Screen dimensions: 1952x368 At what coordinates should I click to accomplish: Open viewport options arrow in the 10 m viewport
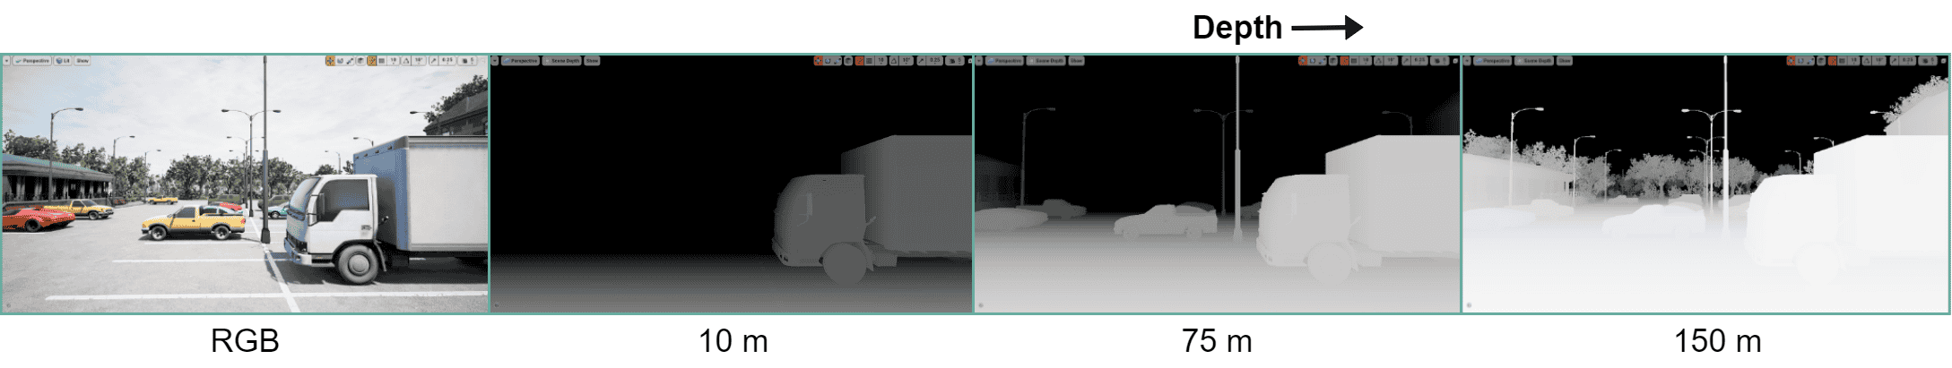tap(494, 61)
